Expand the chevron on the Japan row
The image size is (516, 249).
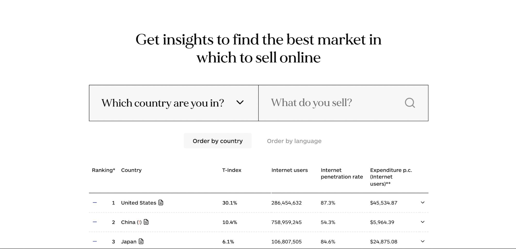pos(422,241)
